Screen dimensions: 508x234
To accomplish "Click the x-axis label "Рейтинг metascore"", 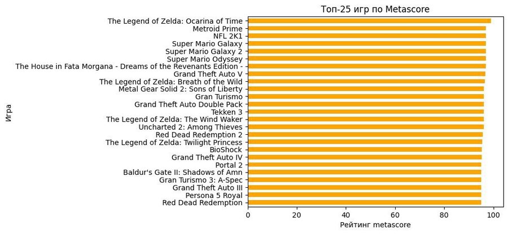I will pyautogui.click(x=375, y=226).
